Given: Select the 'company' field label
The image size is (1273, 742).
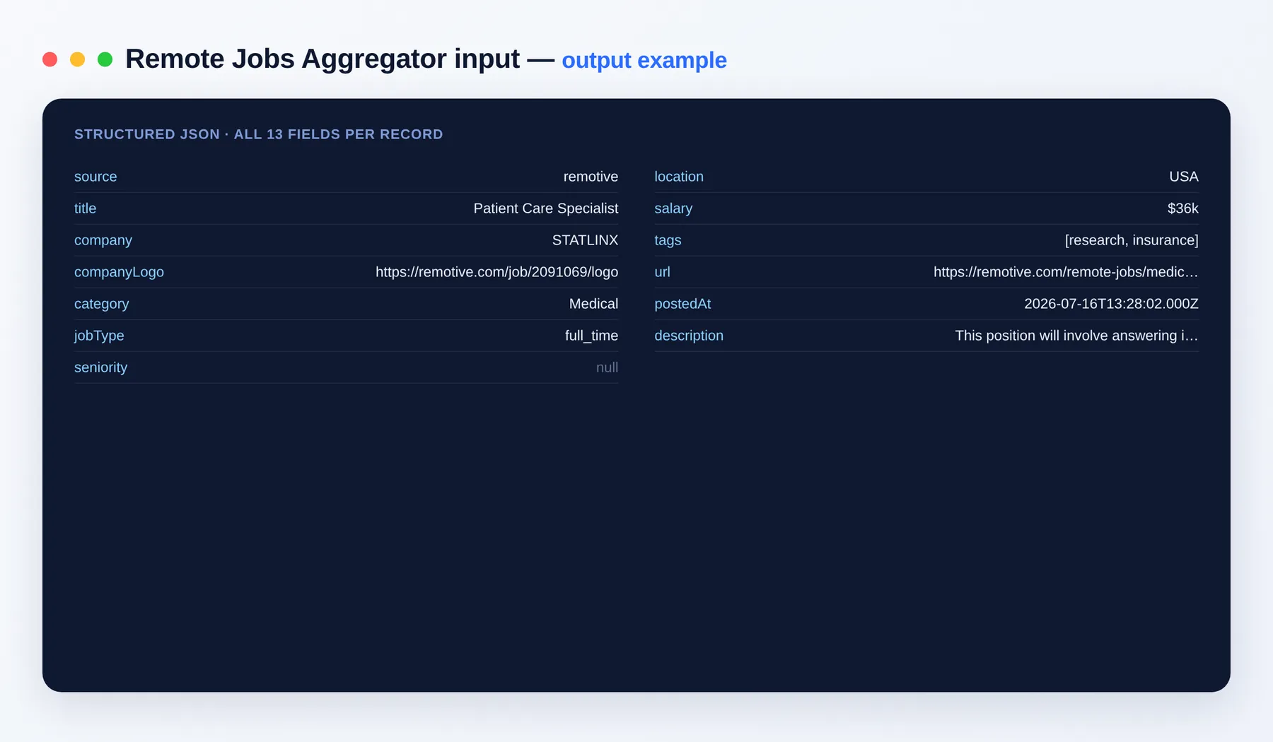Looking at the screenshot, I should pos(103,240).
